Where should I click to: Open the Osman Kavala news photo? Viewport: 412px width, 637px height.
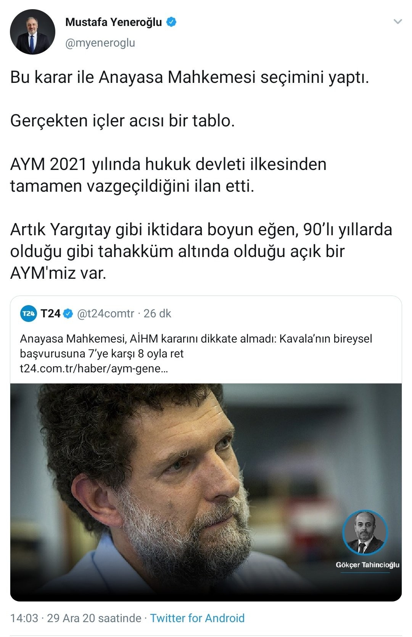coord(206,492)
